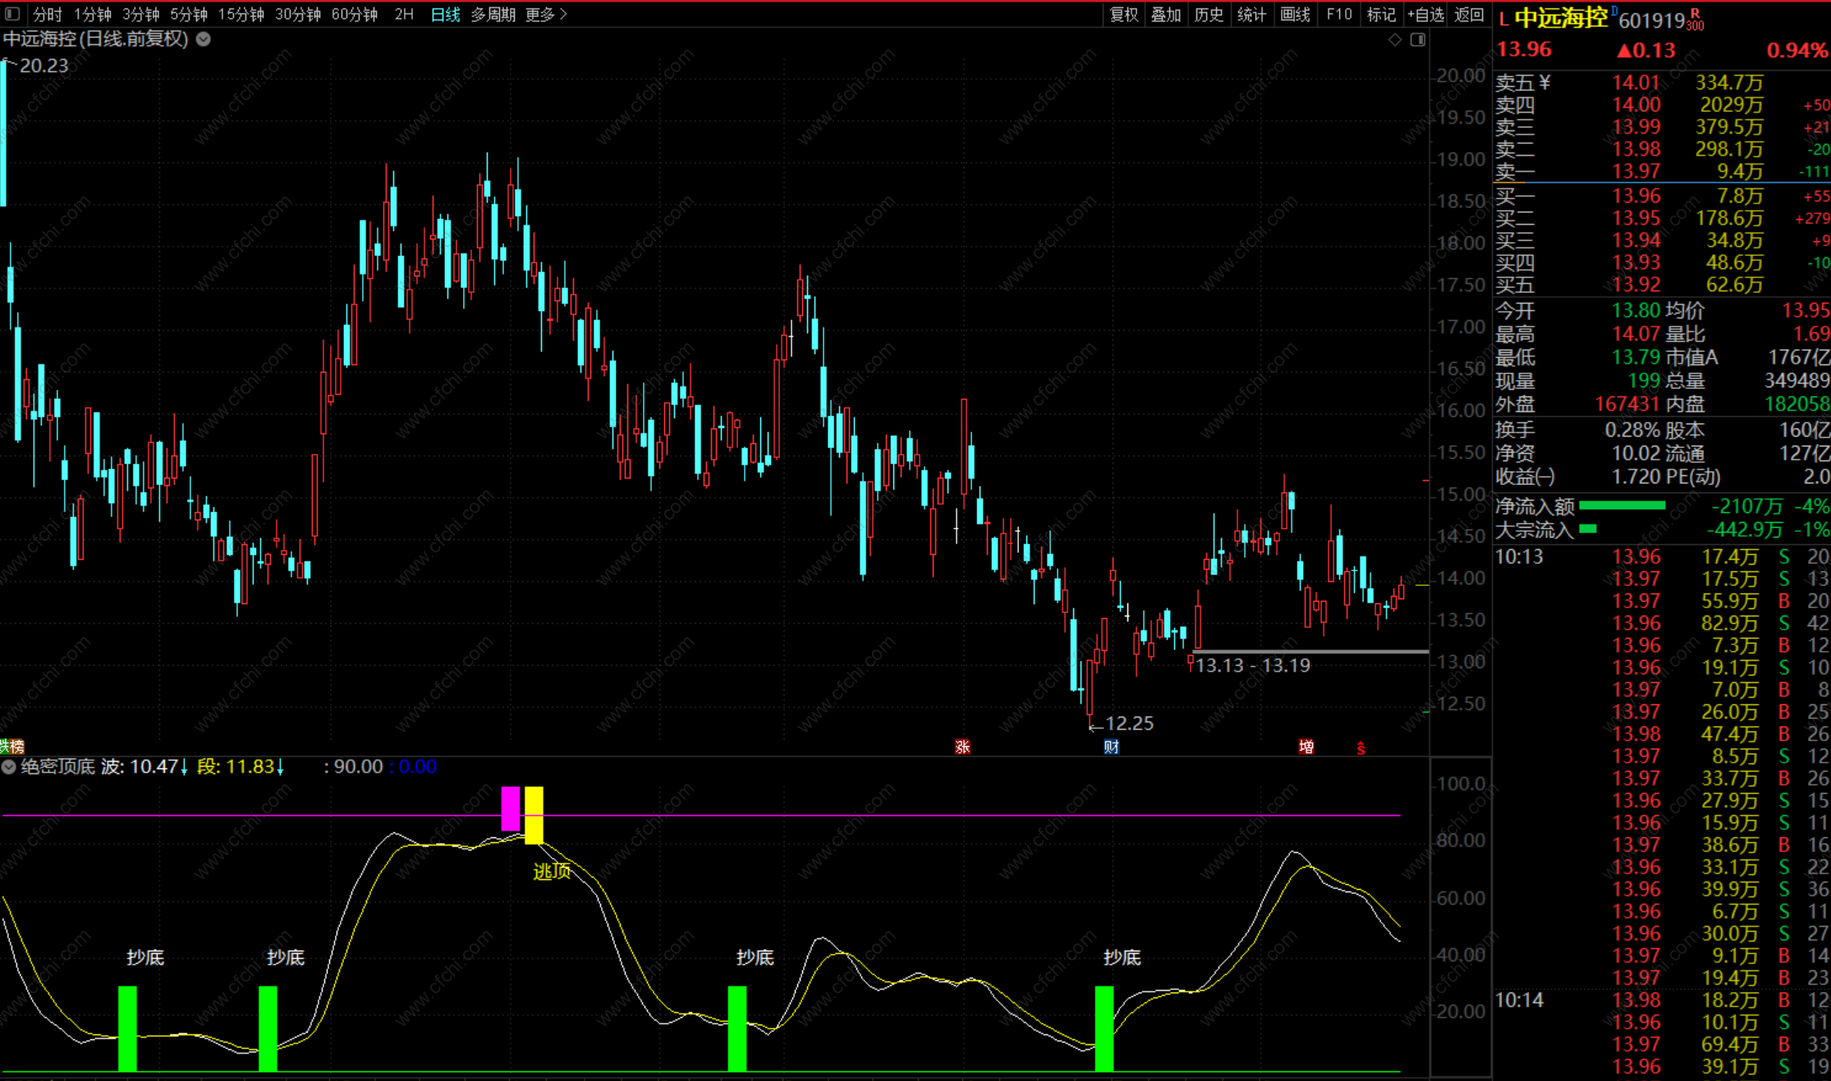Click the ¥ icon beside 卖五
The image size is (1831, 1081).
(x=1544, y=82)
